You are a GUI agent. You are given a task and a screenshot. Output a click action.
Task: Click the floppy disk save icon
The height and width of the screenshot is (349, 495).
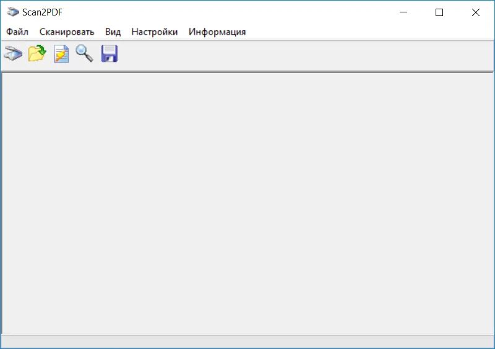tap(110, 54)
